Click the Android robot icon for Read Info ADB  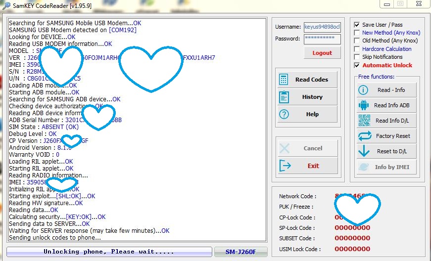coord(364,105)
